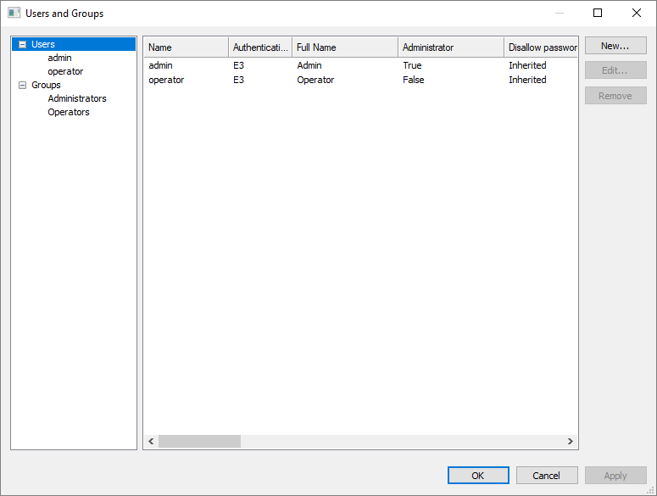Viewport: 657px width, 496px height.
Task: Select operator in the users tree
Action: pos(65,71)
